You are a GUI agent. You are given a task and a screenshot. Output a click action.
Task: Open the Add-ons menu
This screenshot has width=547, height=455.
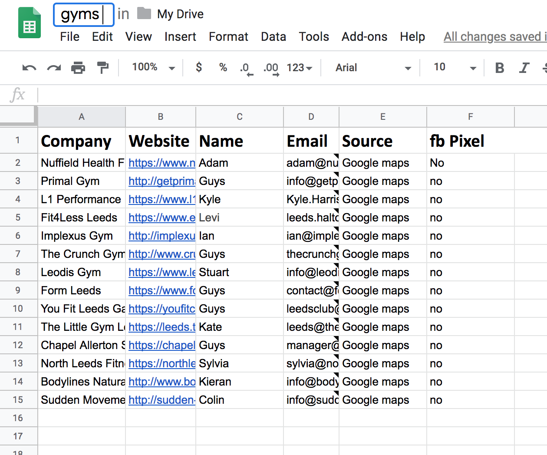pos(364,37)
